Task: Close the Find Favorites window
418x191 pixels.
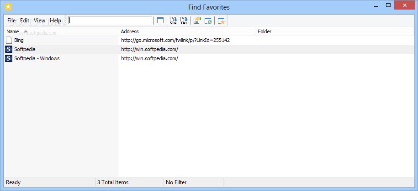Action: coord(405,5)
